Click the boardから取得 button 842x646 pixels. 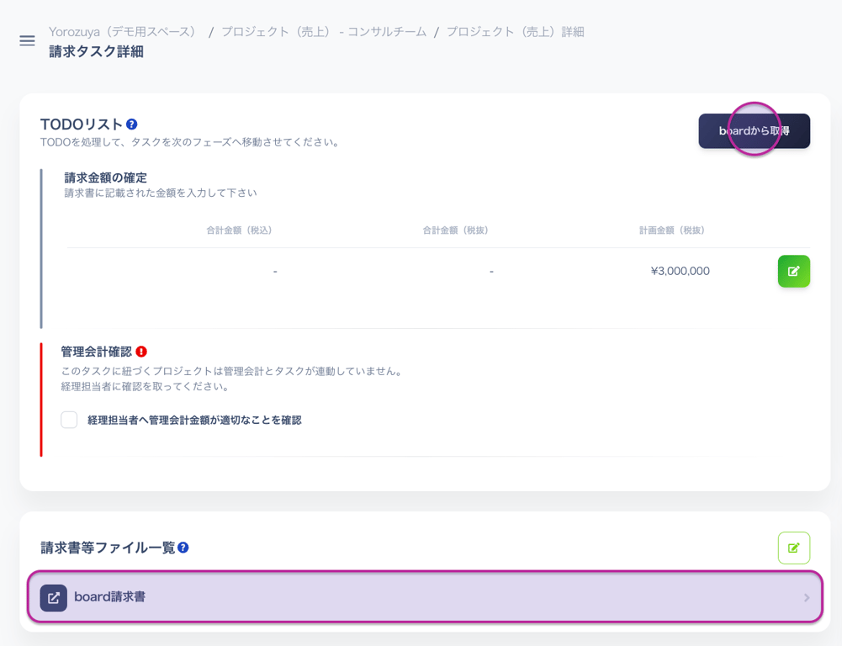click(754, 131)
